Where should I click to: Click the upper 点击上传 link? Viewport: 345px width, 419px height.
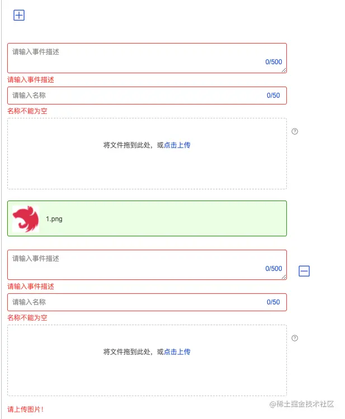click(x=177, y=145)
